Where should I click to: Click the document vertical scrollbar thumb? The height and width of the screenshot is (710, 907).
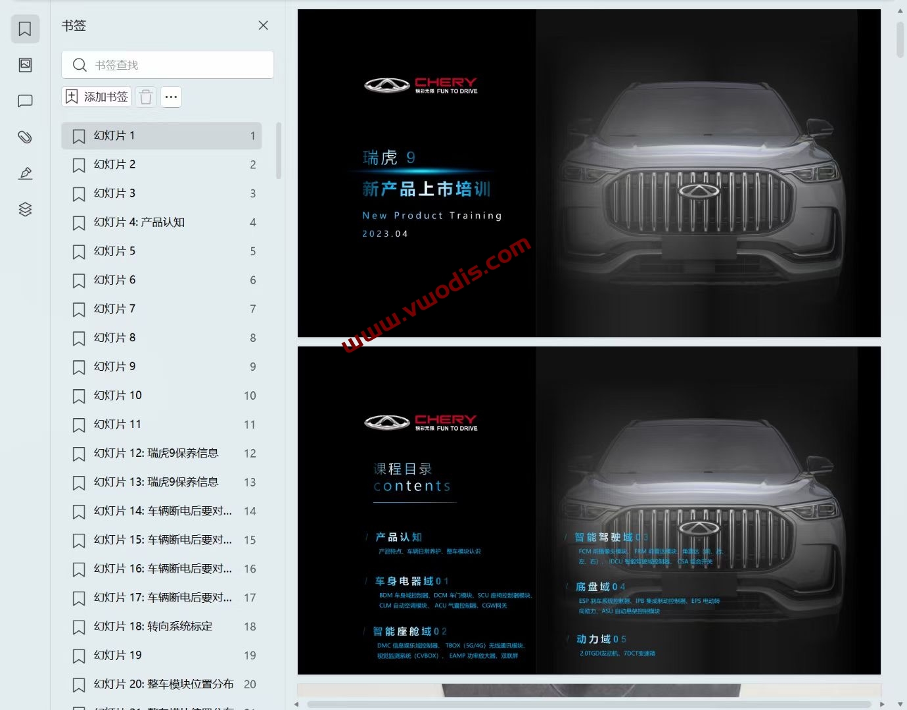pyautogui.click(x=900, y=39)
